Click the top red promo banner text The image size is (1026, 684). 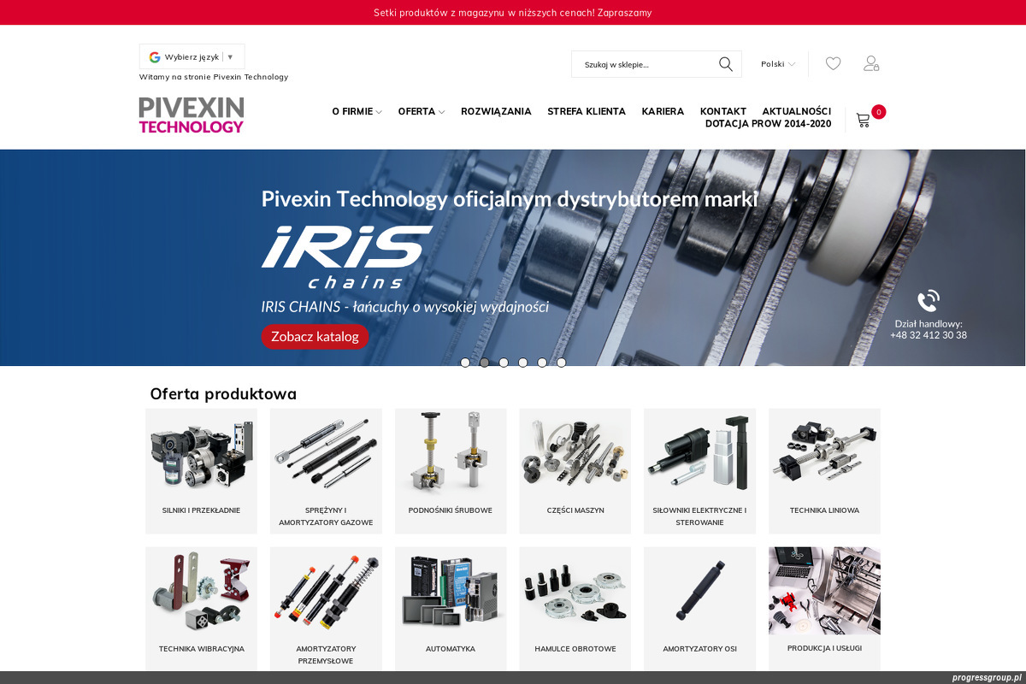pos(513,13)
